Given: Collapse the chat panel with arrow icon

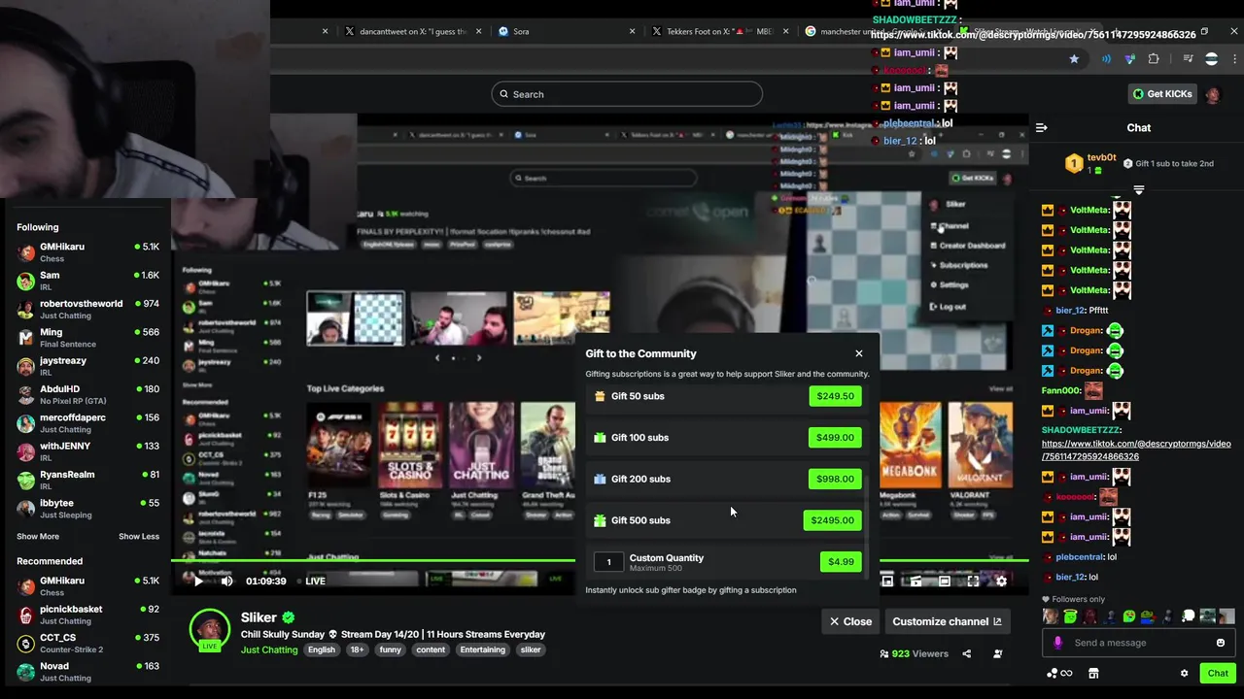Looking at the screenshot, I should click(x=1042, y=128).
